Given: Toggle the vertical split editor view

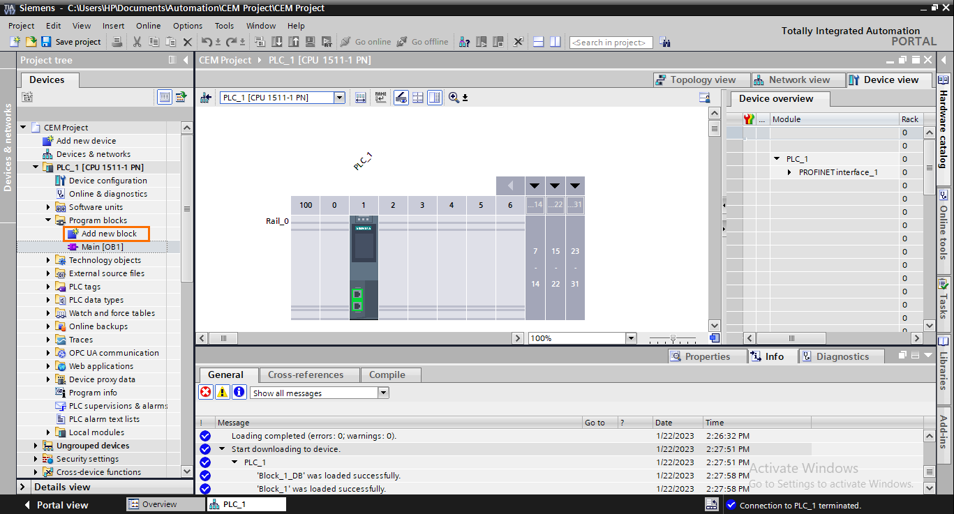Looking at the screenshot, I should click(554, 42).
